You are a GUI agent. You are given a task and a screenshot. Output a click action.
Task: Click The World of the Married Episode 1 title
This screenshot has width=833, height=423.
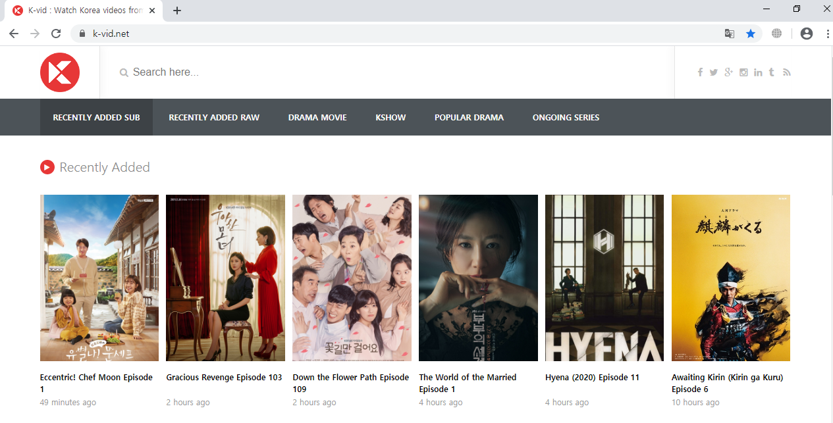tap(468, 383)
